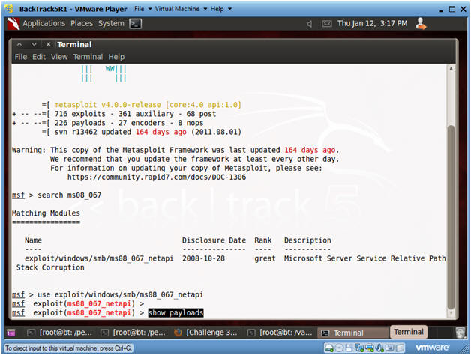Click the 'Name' column header
The height and width of the screenshot is (355, 471).
pos(33,240)
